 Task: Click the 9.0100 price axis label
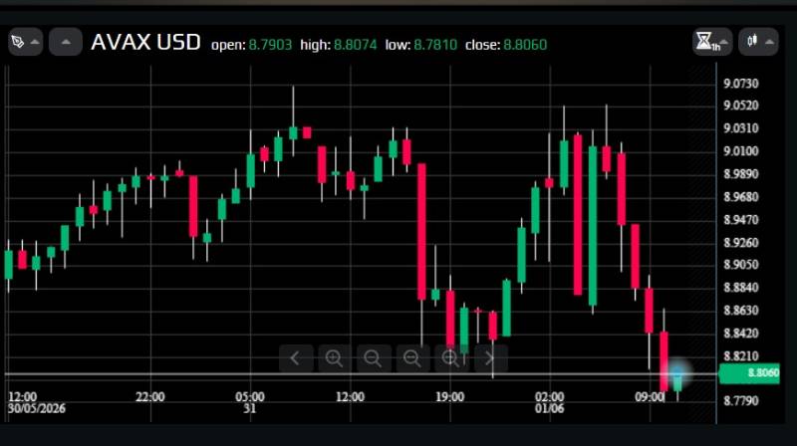point(741,151)
